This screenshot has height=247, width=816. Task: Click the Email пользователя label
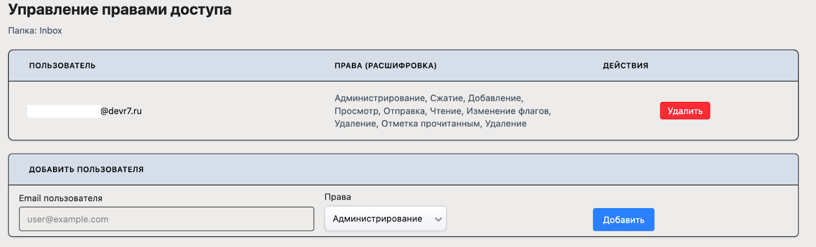61,198
